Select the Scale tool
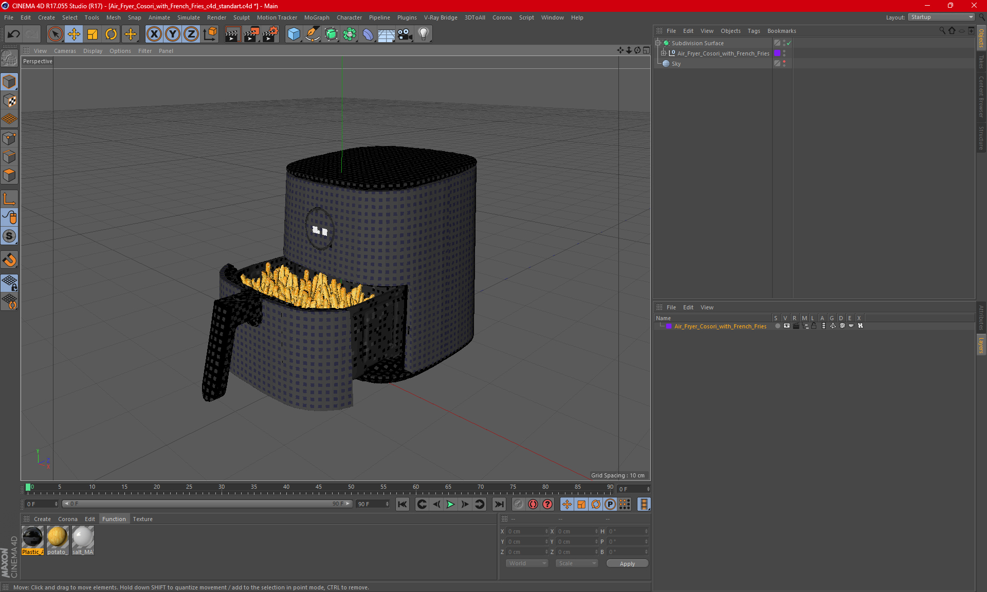The image size is (987, 592). tap(93, 34)
